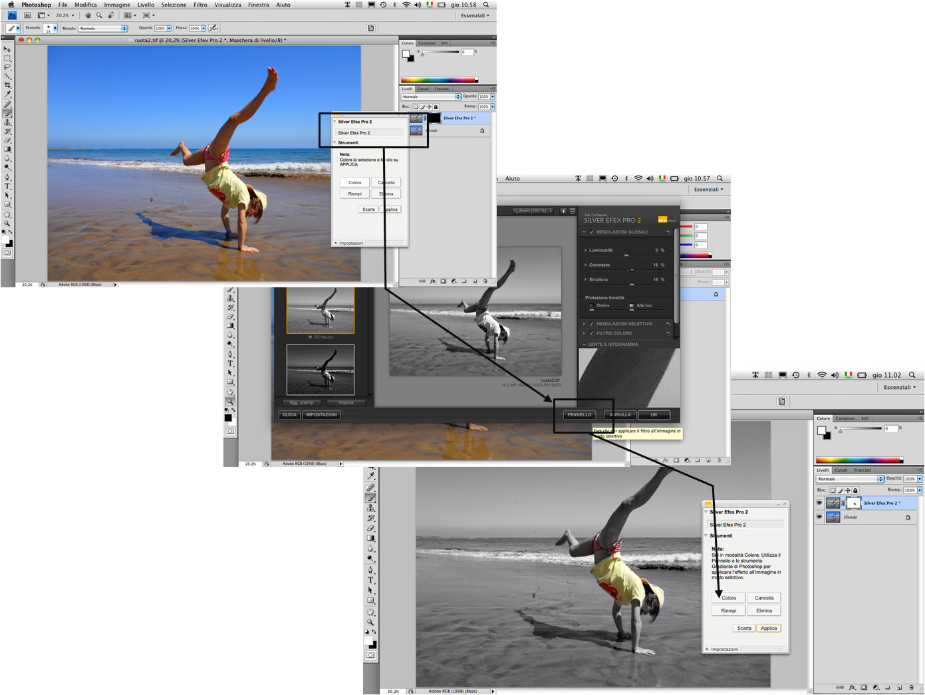This screenshot has height=695, width=925.
Task: Click the GUIDA button in Silver Efex dialog
Action: (289, 414)
